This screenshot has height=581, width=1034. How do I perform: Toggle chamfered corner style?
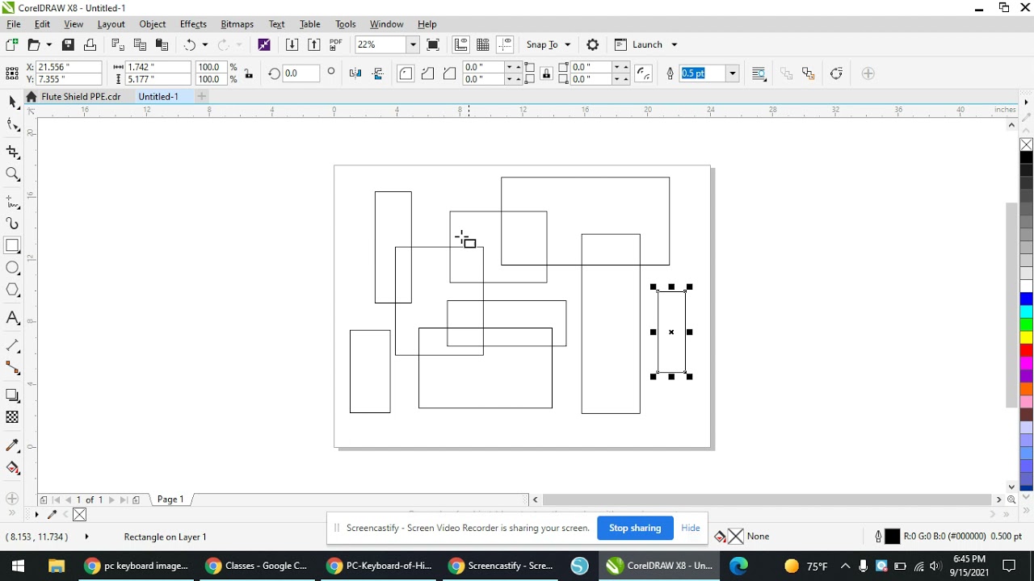pyautogui.click(x=449, y=73)
